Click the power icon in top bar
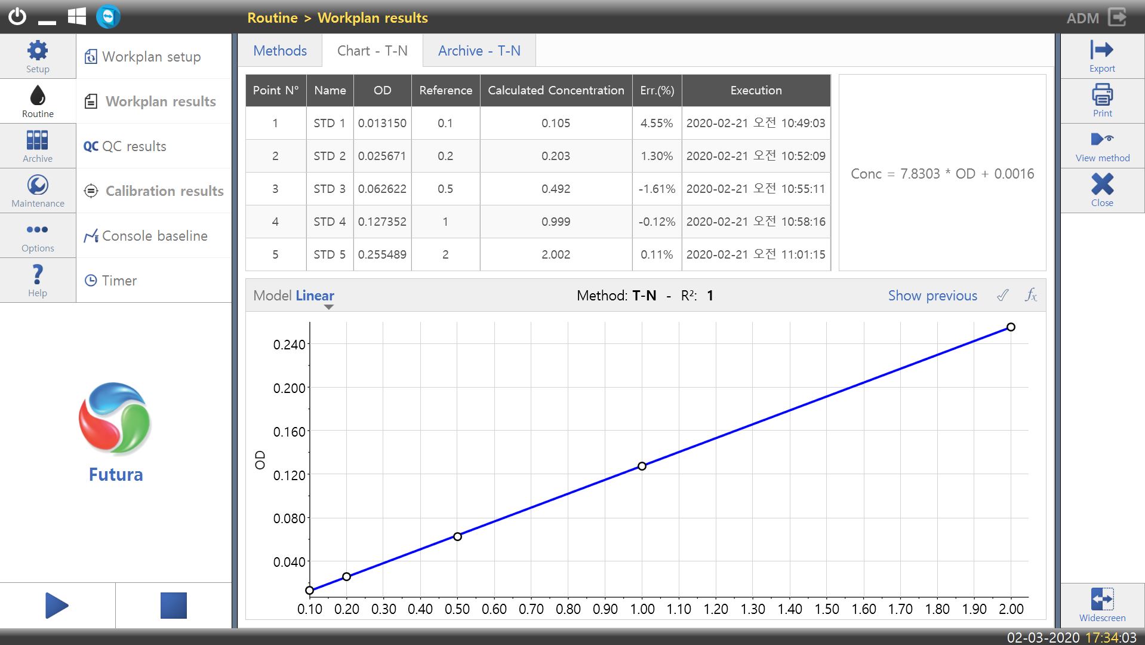Viewport: 1145px width, 645px height. click(17, 17)
